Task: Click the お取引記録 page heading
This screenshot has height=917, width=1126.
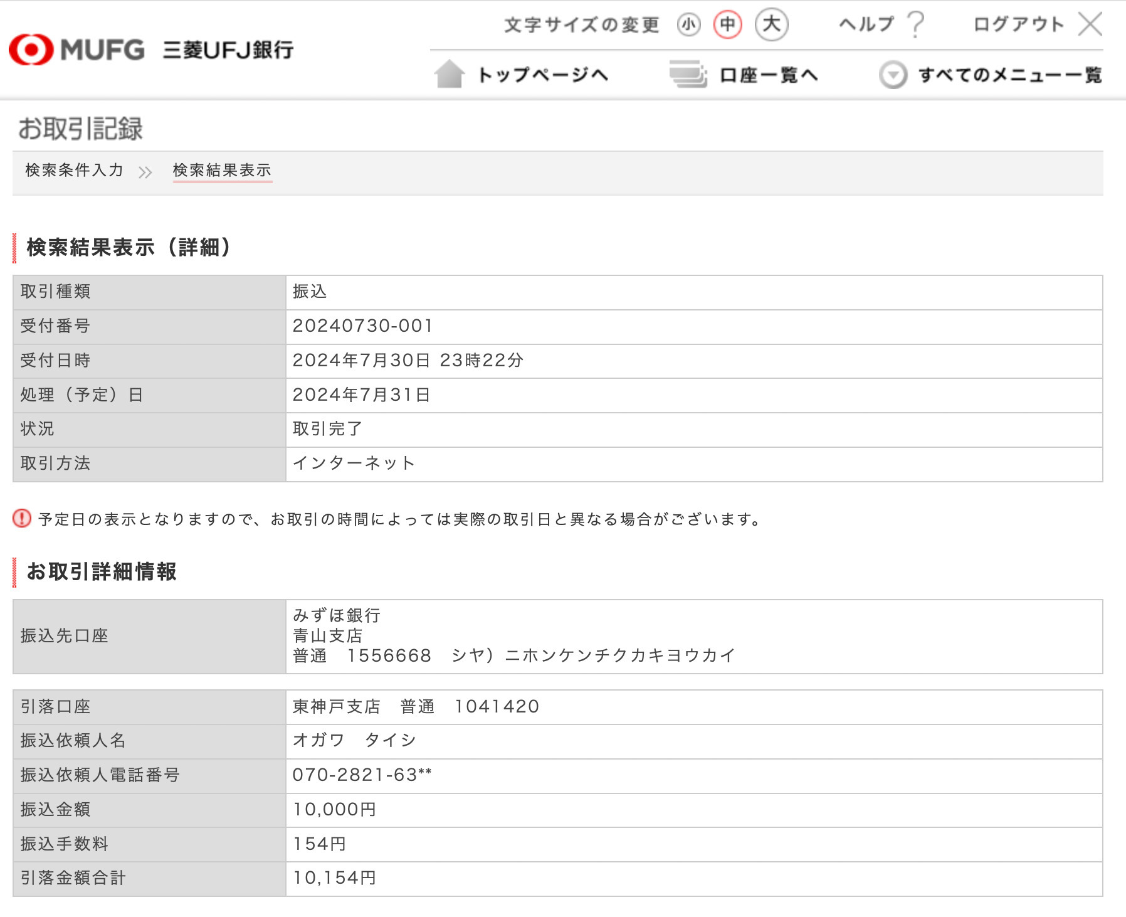Action: click(80, 129)
